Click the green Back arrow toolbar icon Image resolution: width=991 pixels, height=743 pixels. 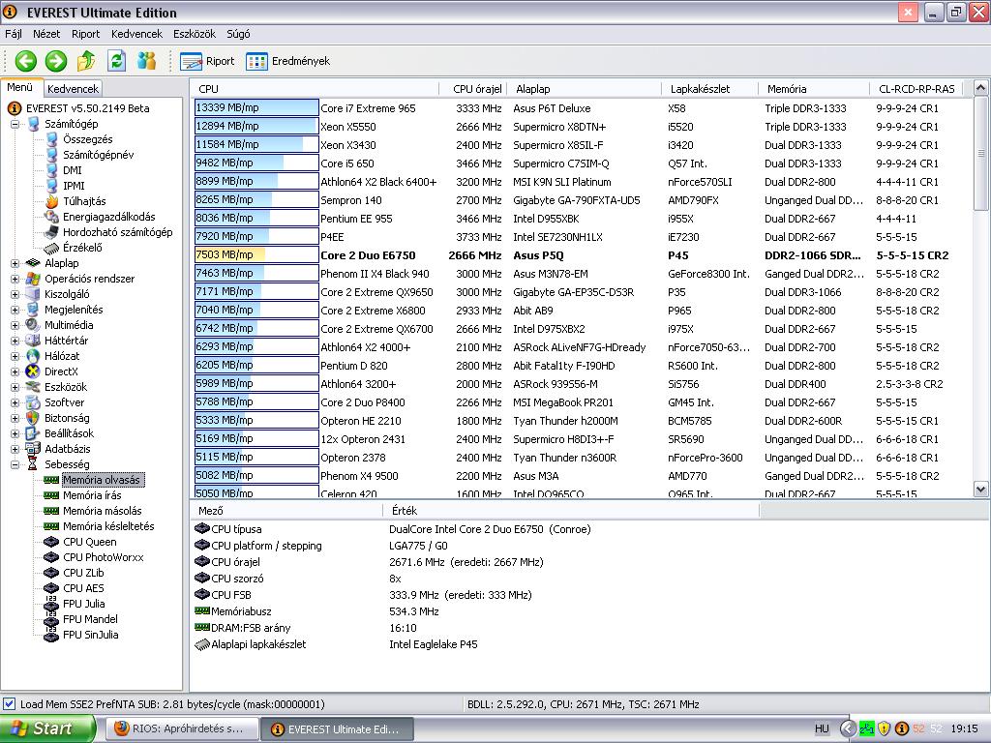[x=26, y=61]
